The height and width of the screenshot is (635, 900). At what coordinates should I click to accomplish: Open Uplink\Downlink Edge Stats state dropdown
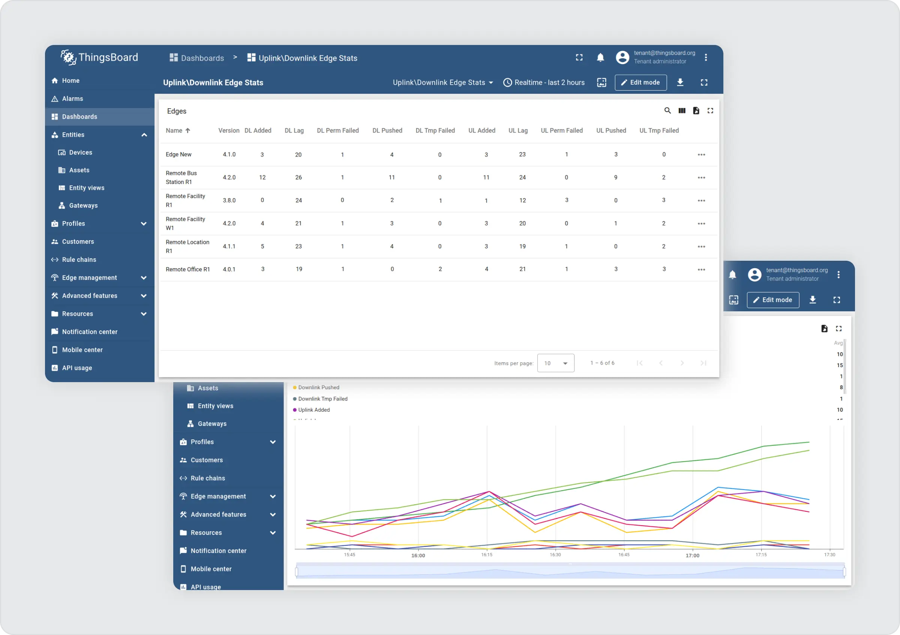click(x=442, y=82)
